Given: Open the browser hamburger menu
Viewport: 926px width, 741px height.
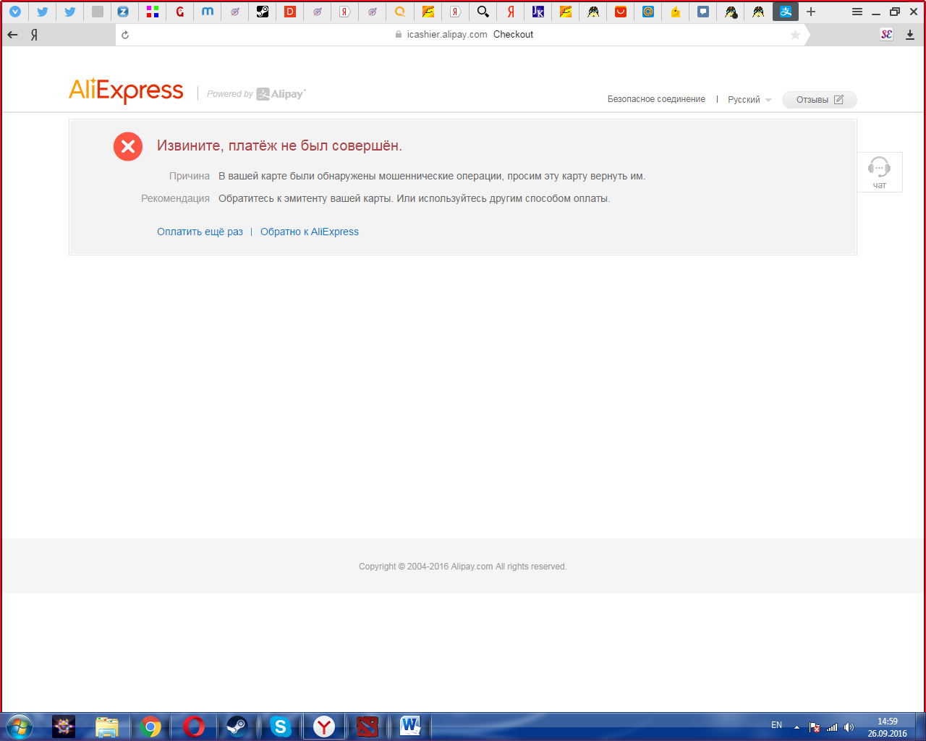Looking at the screenshot, I should coord(857,12).
